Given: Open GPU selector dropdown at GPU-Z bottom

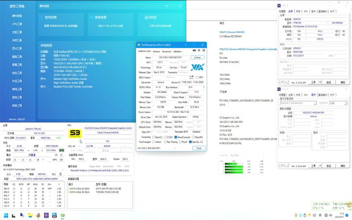Looking at the screenshot, I should pyautogui.click(x=156, y=148).
